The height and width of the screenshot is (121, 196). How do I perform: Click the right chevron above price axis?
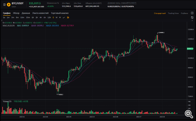click(192, 20)
